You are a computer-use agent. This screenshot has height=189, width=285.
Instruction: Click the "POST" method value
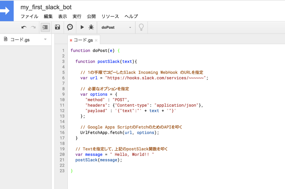click(x=120, y=100)
